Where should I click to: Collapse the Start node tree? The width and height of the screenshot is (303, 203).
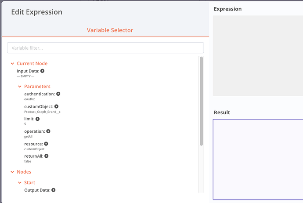click(x=20, y=183)
